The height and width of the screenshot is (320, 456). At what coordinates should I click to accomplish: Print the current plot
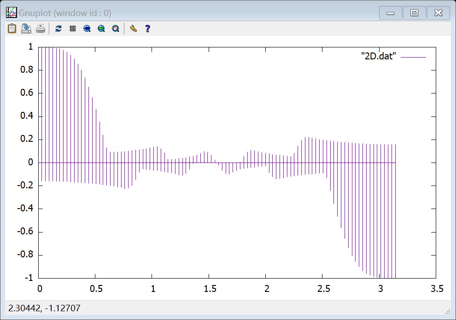point(40,29)
